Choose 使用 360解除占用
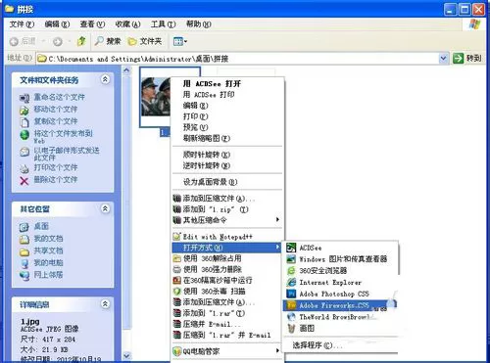The width and height of the screenshot is (490, 363). coord(227,258)
